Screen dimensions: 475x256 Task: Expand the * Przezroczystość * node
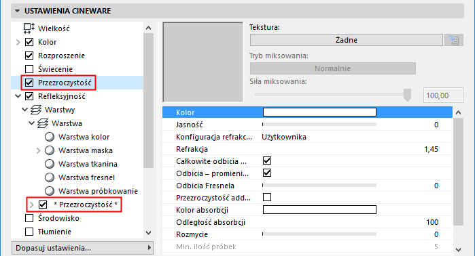[31, 205]
